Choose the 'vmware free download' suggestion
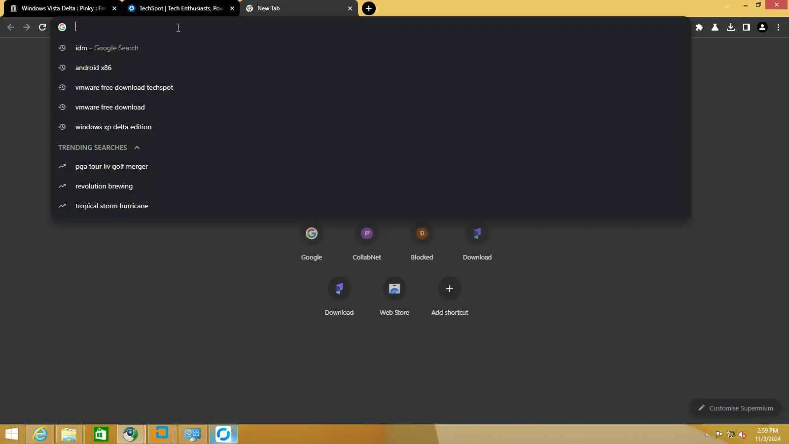Image resolution: width=789 pixels, height=444 pixels. click(x=371, y=107)
